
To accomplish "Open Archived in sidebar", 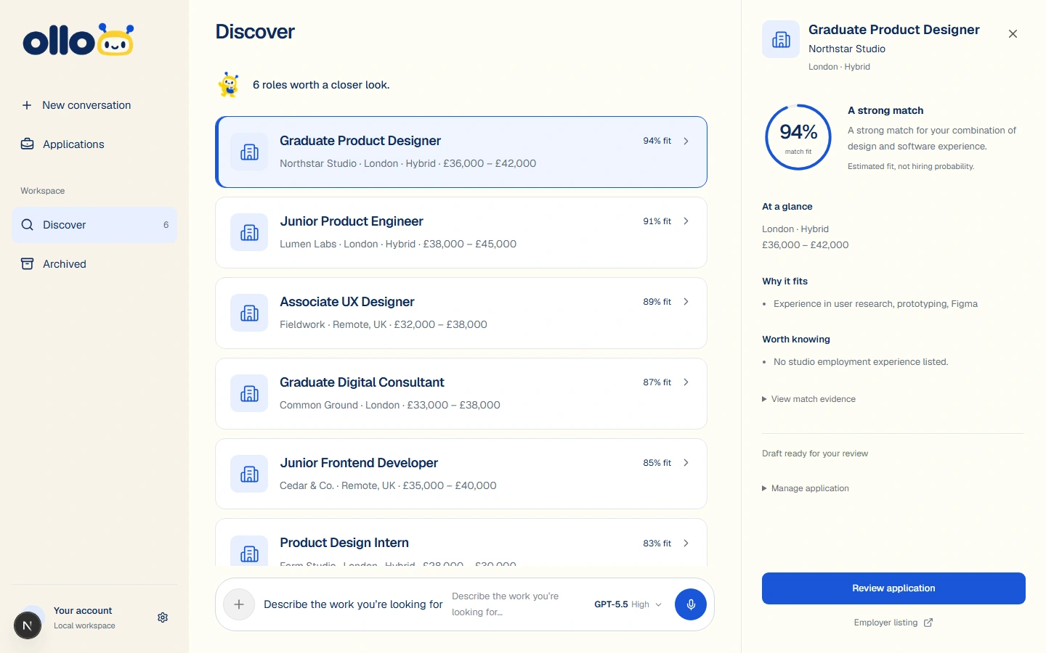I will click(94, 264).
